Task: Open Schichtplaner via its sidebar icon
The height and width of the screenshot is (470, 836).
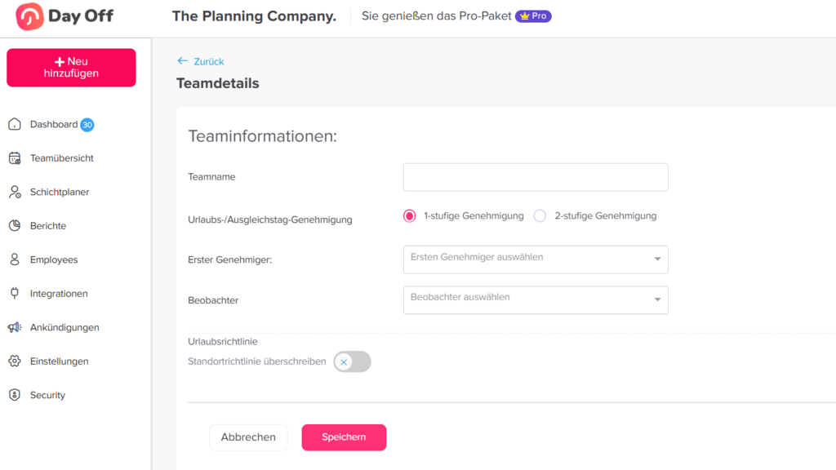Action: point(14,193)
